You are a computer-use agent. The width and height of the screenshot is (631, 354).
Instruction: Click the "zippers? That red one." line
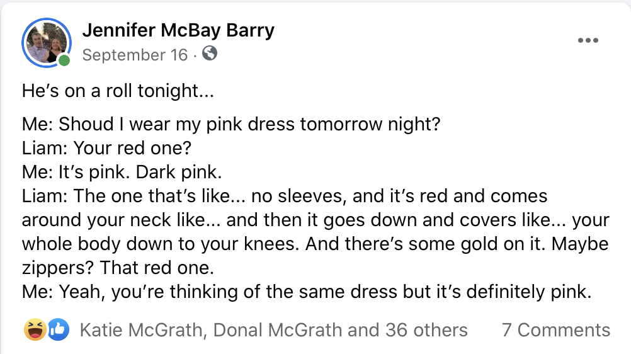click(118, 268)
